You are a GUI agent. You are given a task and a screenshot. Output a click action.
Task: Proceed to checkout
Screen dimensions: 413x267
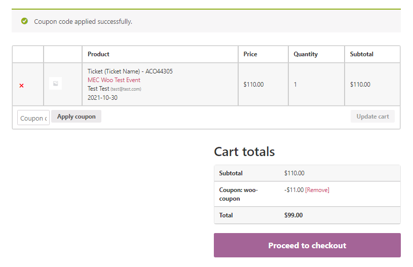[307, 245]
